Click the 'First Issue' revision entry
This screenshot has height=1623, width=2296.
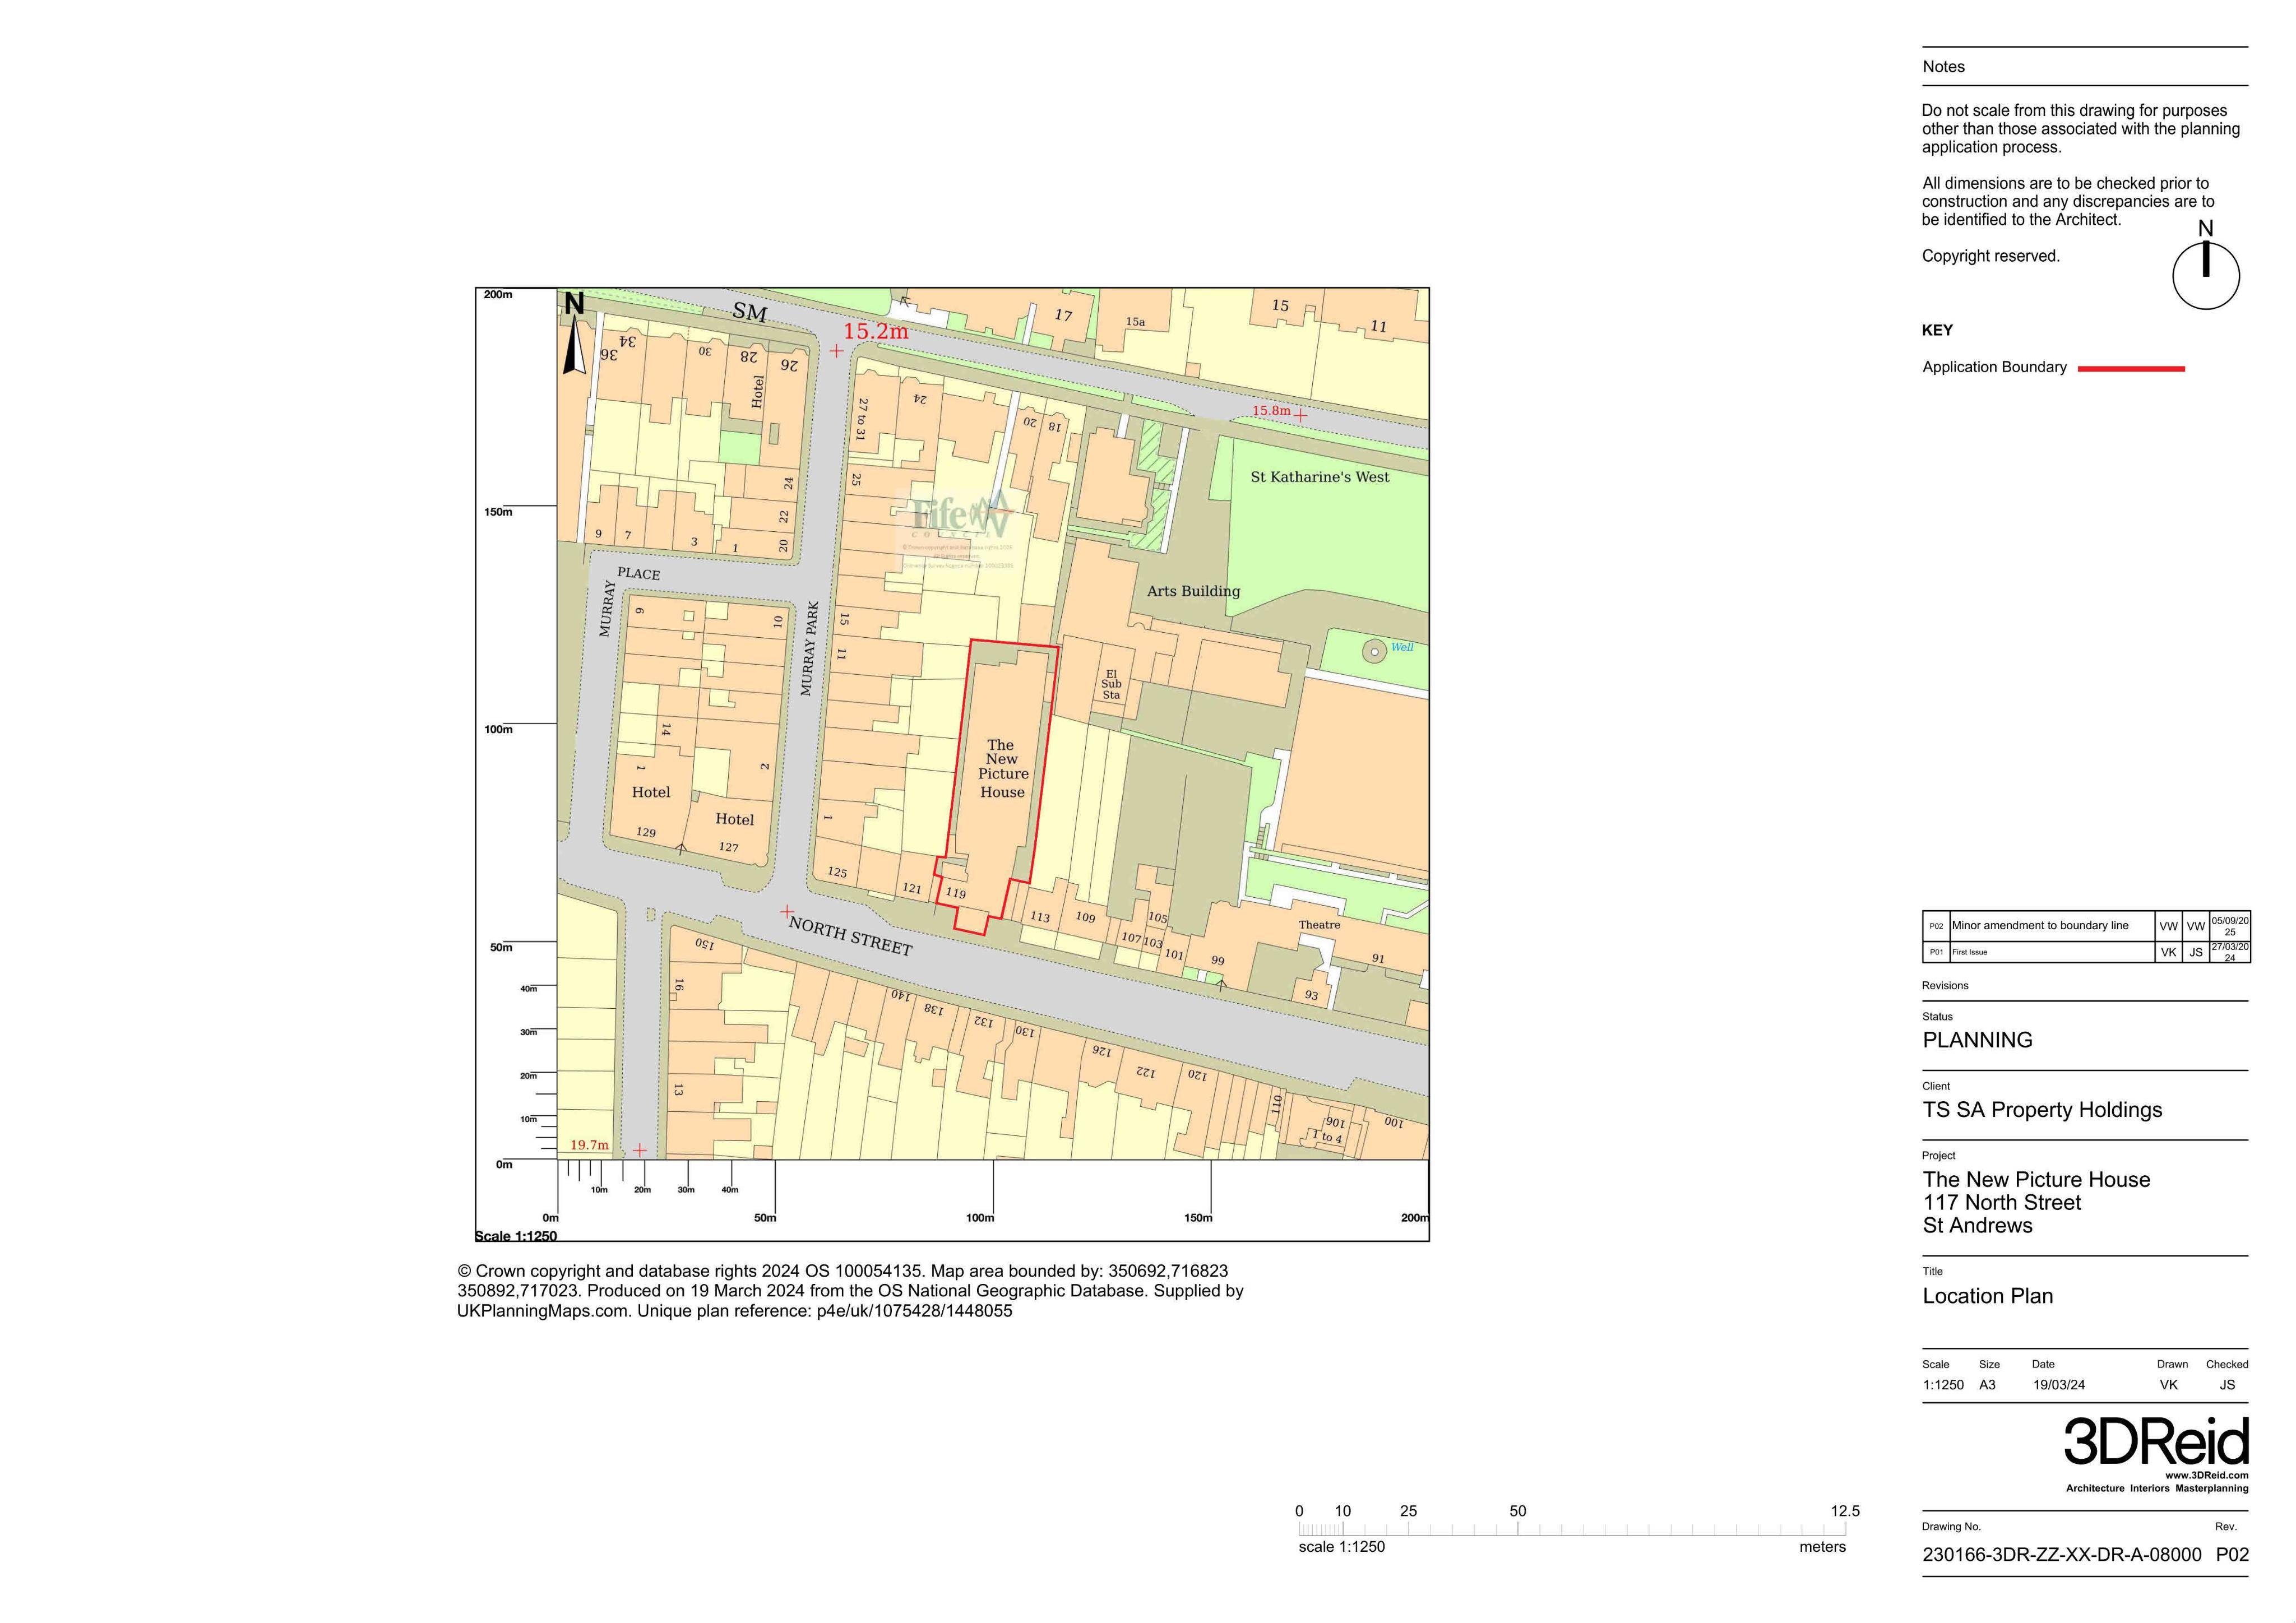pyautogui.click(x=1969, y=952)
